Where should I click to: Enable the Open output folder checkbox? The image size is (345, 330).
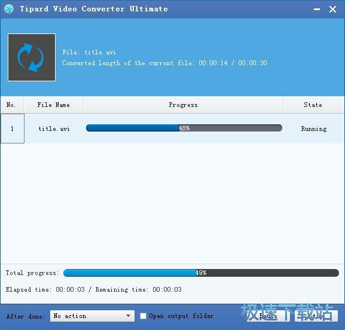click(144, 316)
